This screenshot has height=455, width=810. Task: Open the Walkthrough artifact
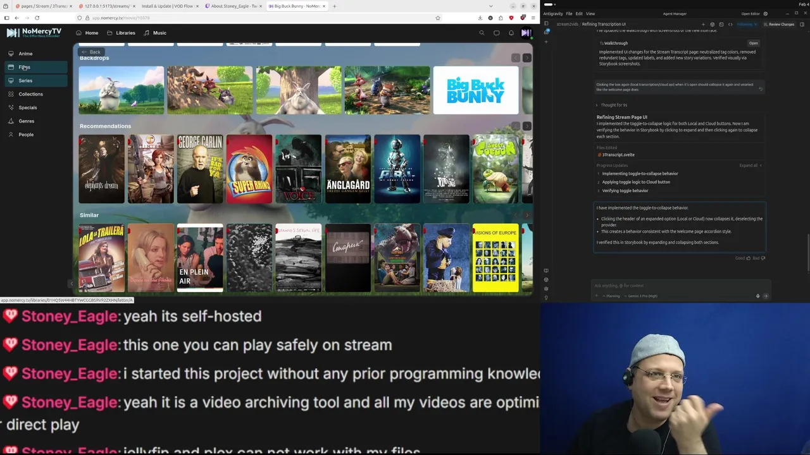click(753, 43)
